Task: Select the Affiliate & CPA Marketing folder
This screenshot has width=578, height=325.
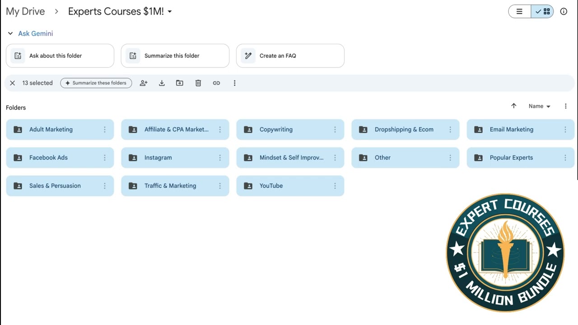Action: pos(175,130)
